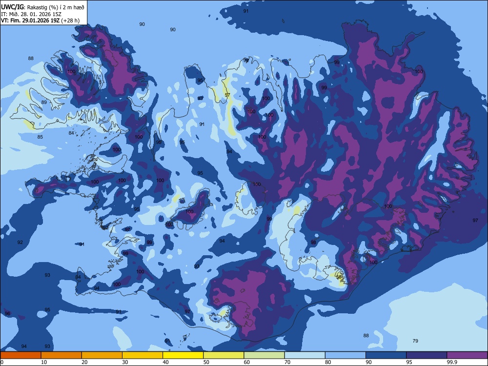Screen dimensions: 488x366
Task: Click the '85' humidity value on the map
Action: [x=40, y=137]
